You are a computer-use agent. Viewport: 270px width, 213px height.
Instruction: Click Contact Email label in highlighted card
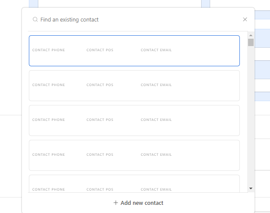tap(156, 50)
